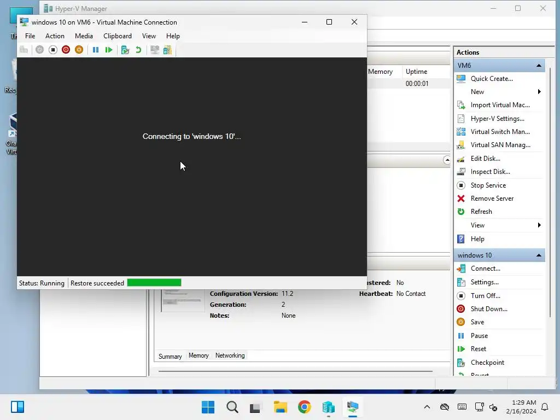Switch to the Networking tab
The height and width of the screenshot is (420, 560).
pyautogui.click(x=230, y=355)
